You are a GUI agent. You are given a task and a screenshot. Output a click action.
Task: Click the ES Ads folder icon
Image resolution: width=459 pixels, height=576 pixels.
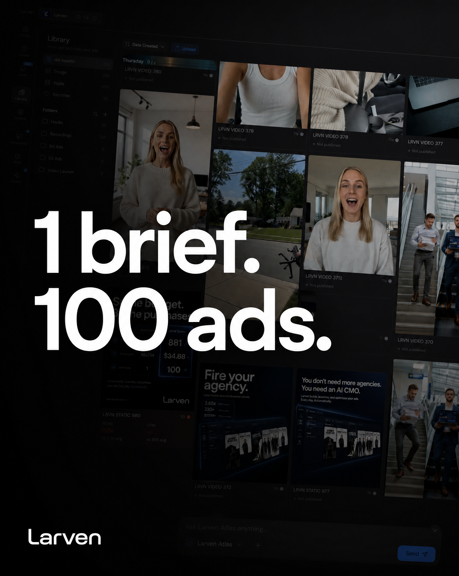pyautogui.click(x=42, y=157)
